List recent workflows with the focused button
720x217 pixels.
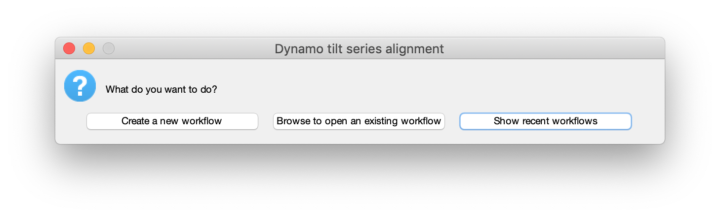click(x=546, y=121)
